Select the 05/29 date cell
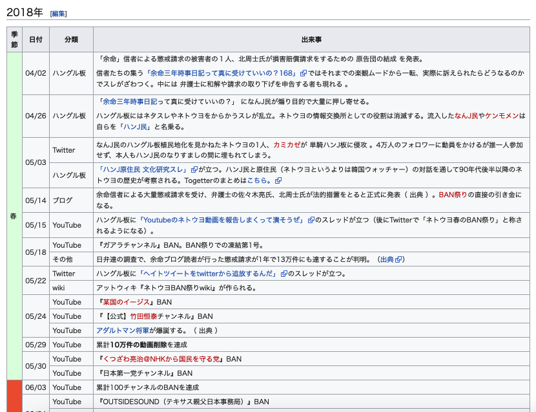536x412 pixels. (x=36, y=345)
